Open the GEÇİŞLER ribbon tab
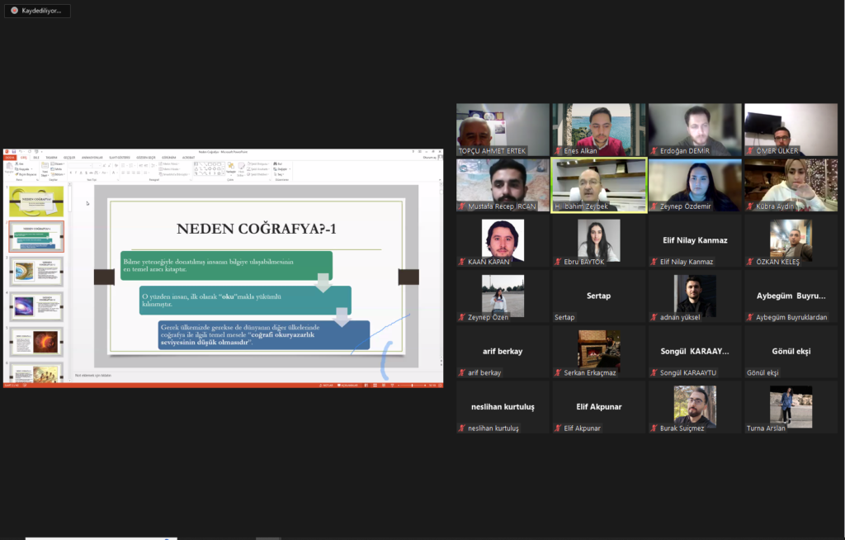 [x=69, y=157]
